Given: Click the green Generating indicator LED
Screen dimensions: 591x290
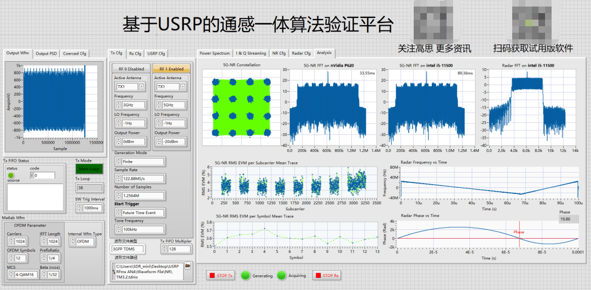Looking at the screenshot, I should click(245, 276).
